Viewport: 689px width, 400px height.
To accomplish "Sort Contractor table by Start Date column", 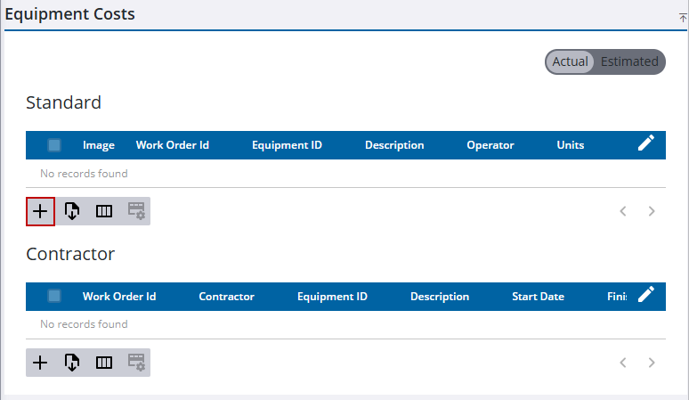I will tap(538, 297).
